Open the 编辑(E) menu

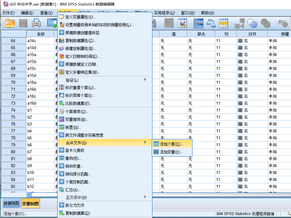[27, 13]
